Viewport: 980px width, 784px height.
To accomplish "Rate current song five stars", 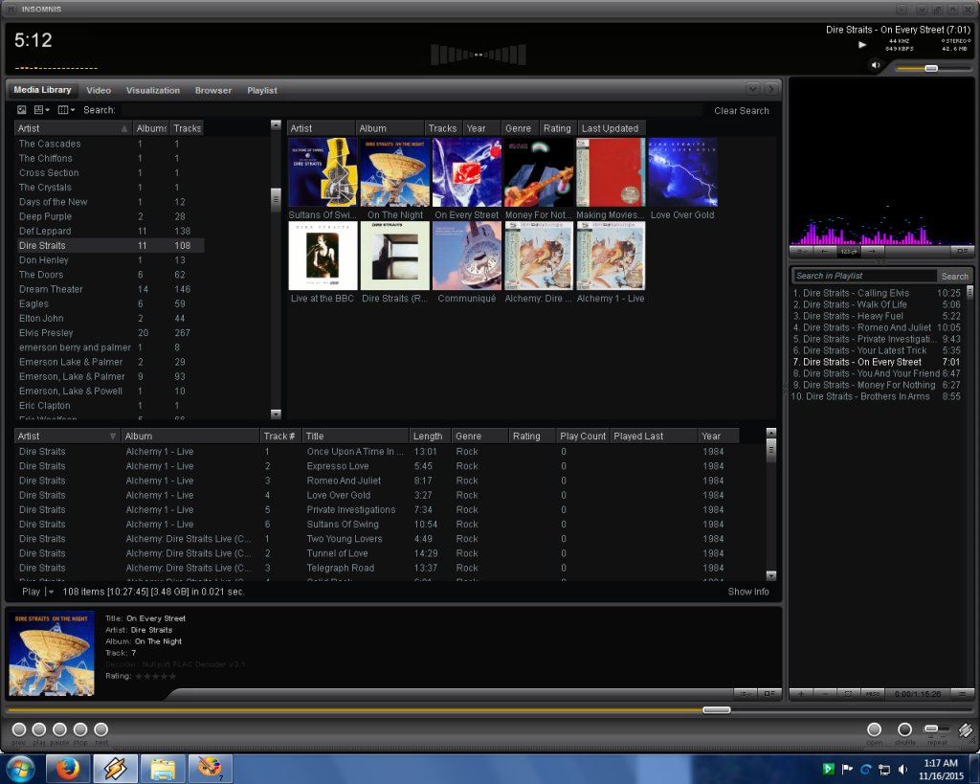I will (172, 676).
